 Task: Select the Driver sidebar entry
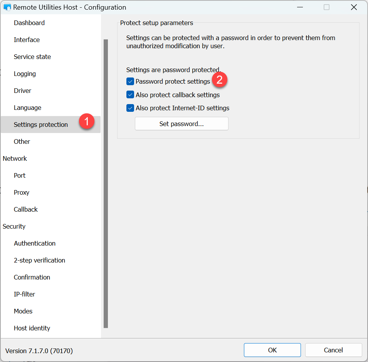(22, 91)
